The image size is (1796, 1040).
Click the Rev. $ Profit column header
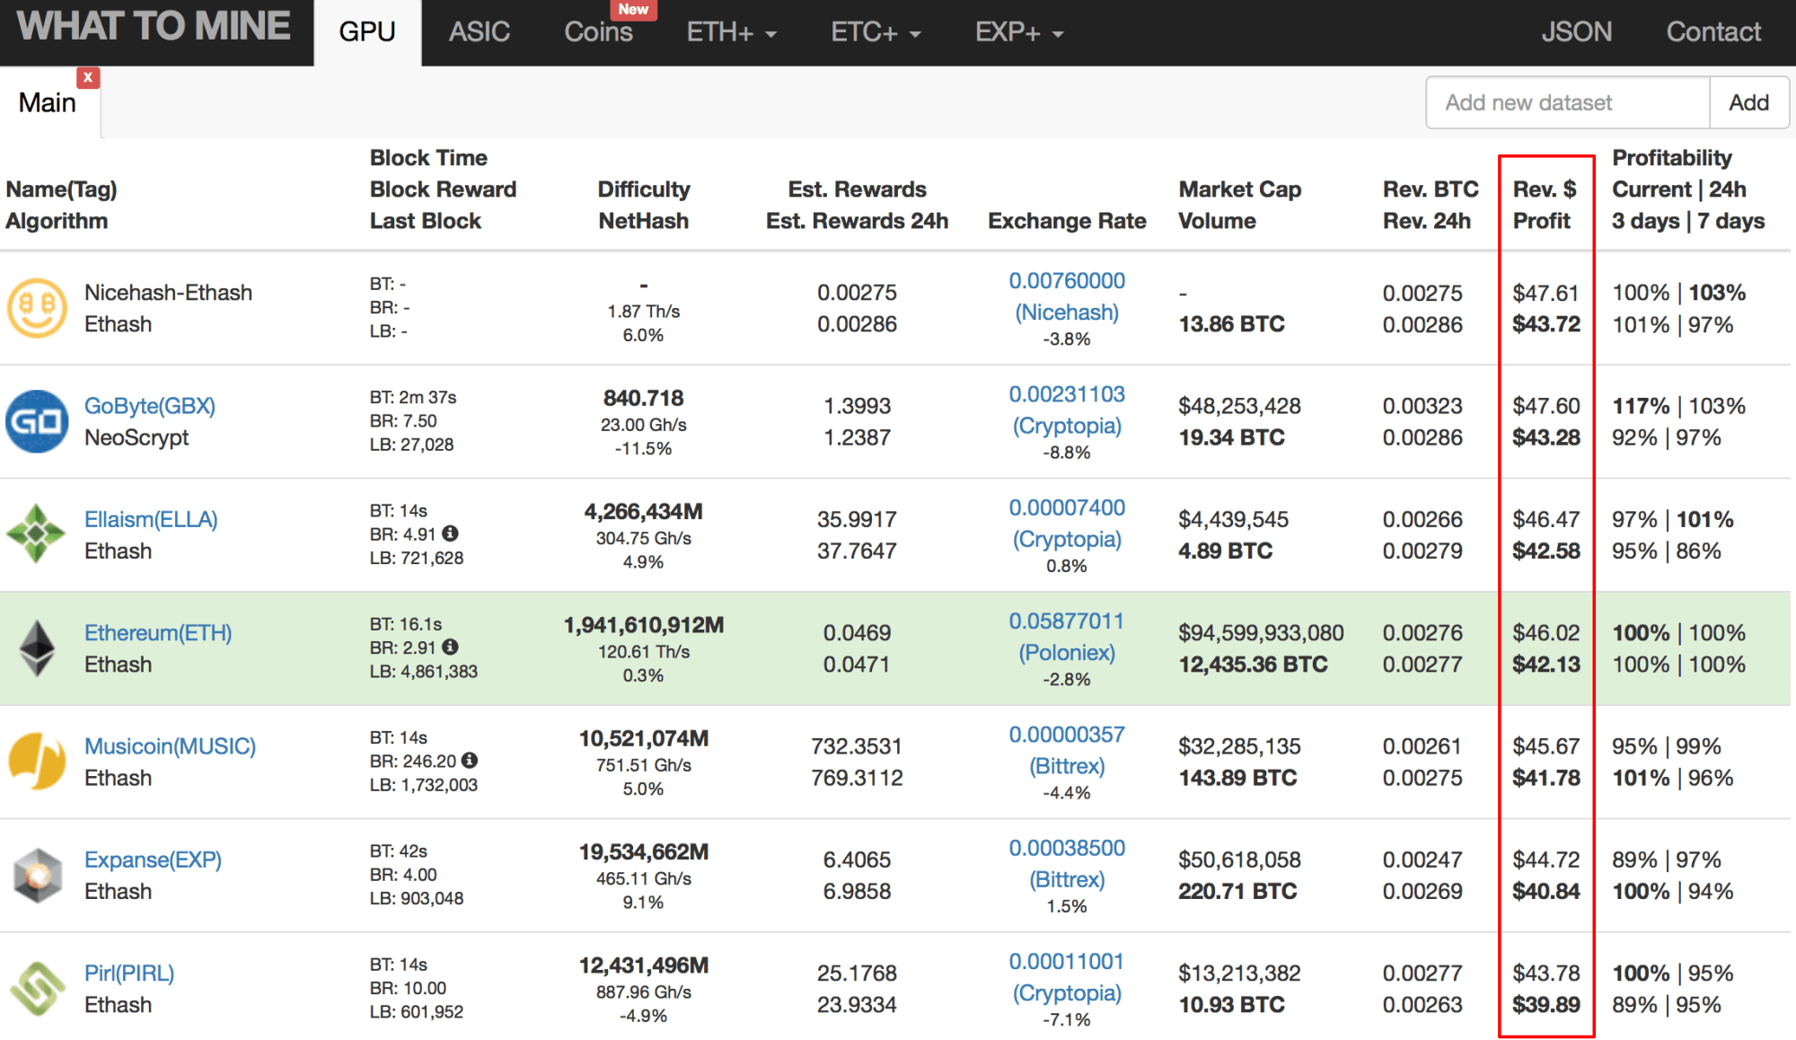tap(1545, 205)
